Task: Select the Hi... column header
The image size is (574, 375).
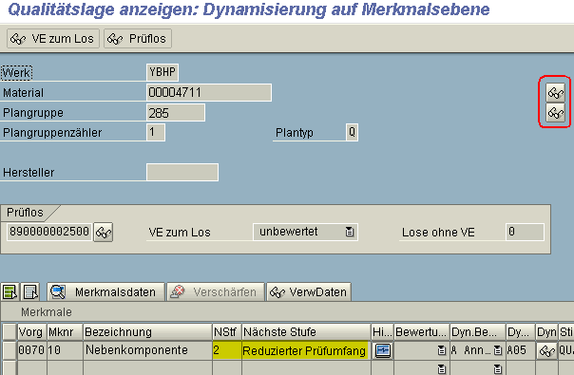Action: [x=383, y=332]
